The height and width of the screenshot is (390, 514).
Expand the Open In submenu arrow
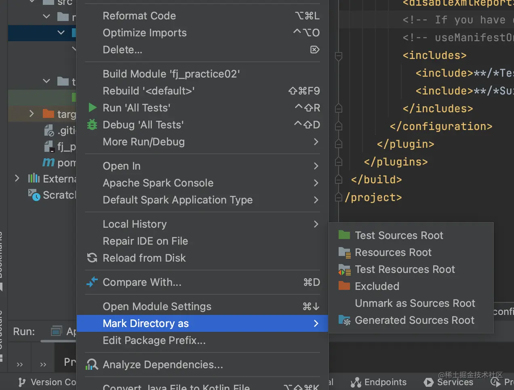316,166
